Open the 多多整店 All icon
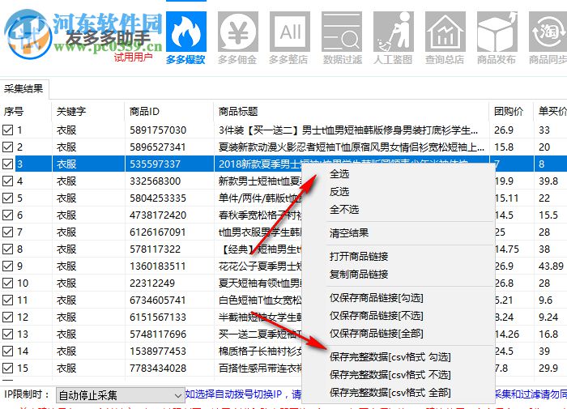The height and width of the screenshot is (409, 567). click(290, 32)
